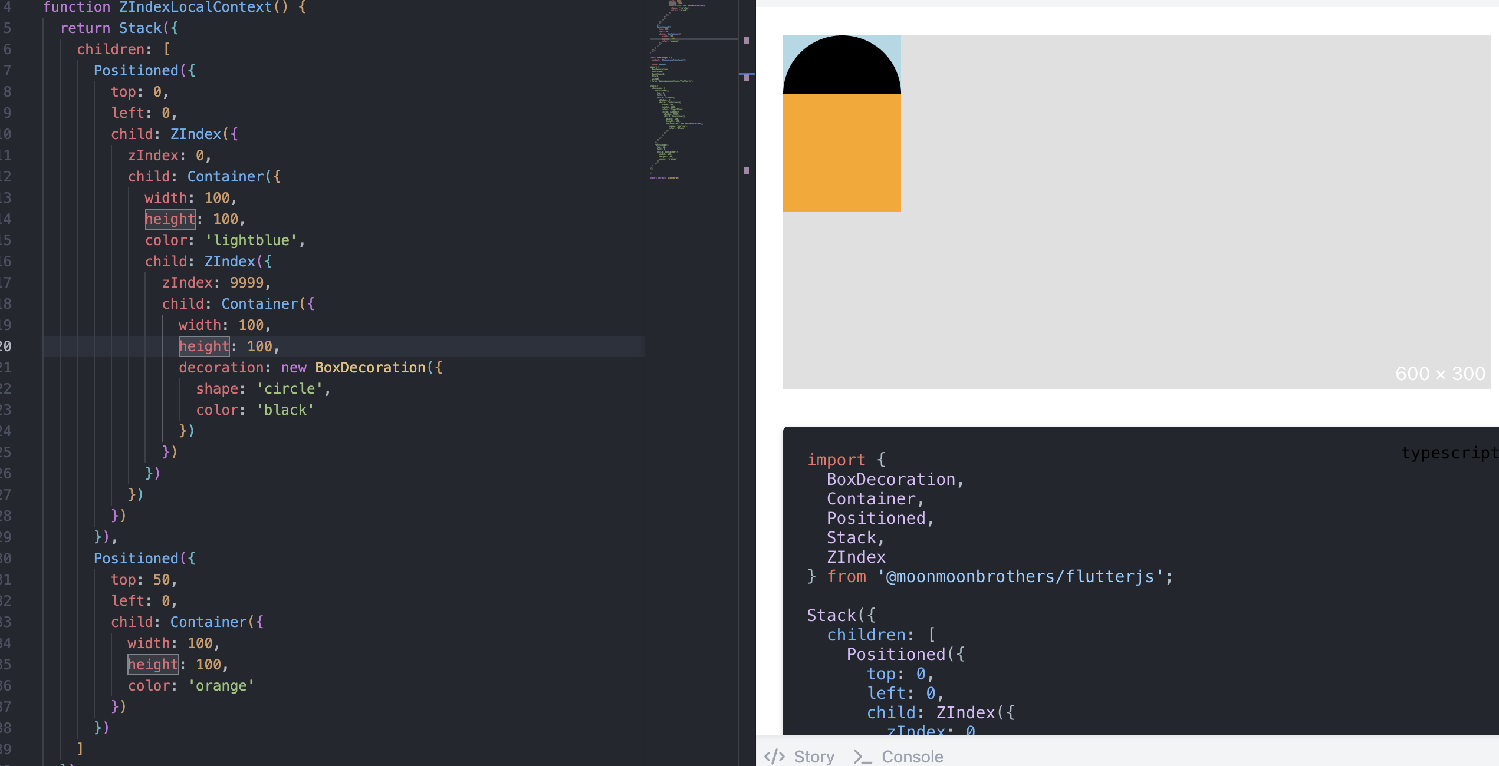Click the 'circle' shape string in editor
Viewport: 1499px width, 766px height.
coord(289,388)
